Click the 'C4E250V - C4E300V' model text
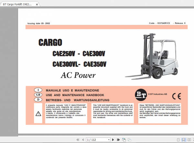194x143 pixels. (x=79, y=54)
